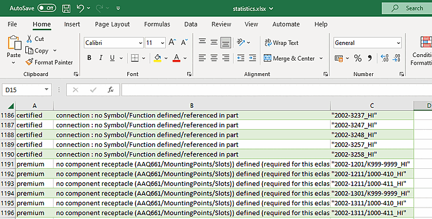Open the Page Layout tab
The height and width of the screenshot is (219, 432).
point(112,24)
